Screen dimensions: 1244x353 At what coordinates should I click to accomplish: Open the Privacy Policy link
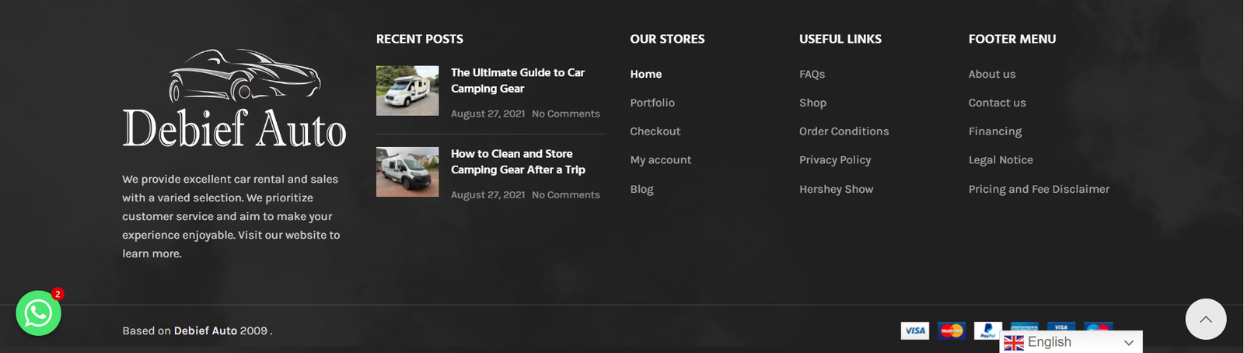tap(835, 160)
